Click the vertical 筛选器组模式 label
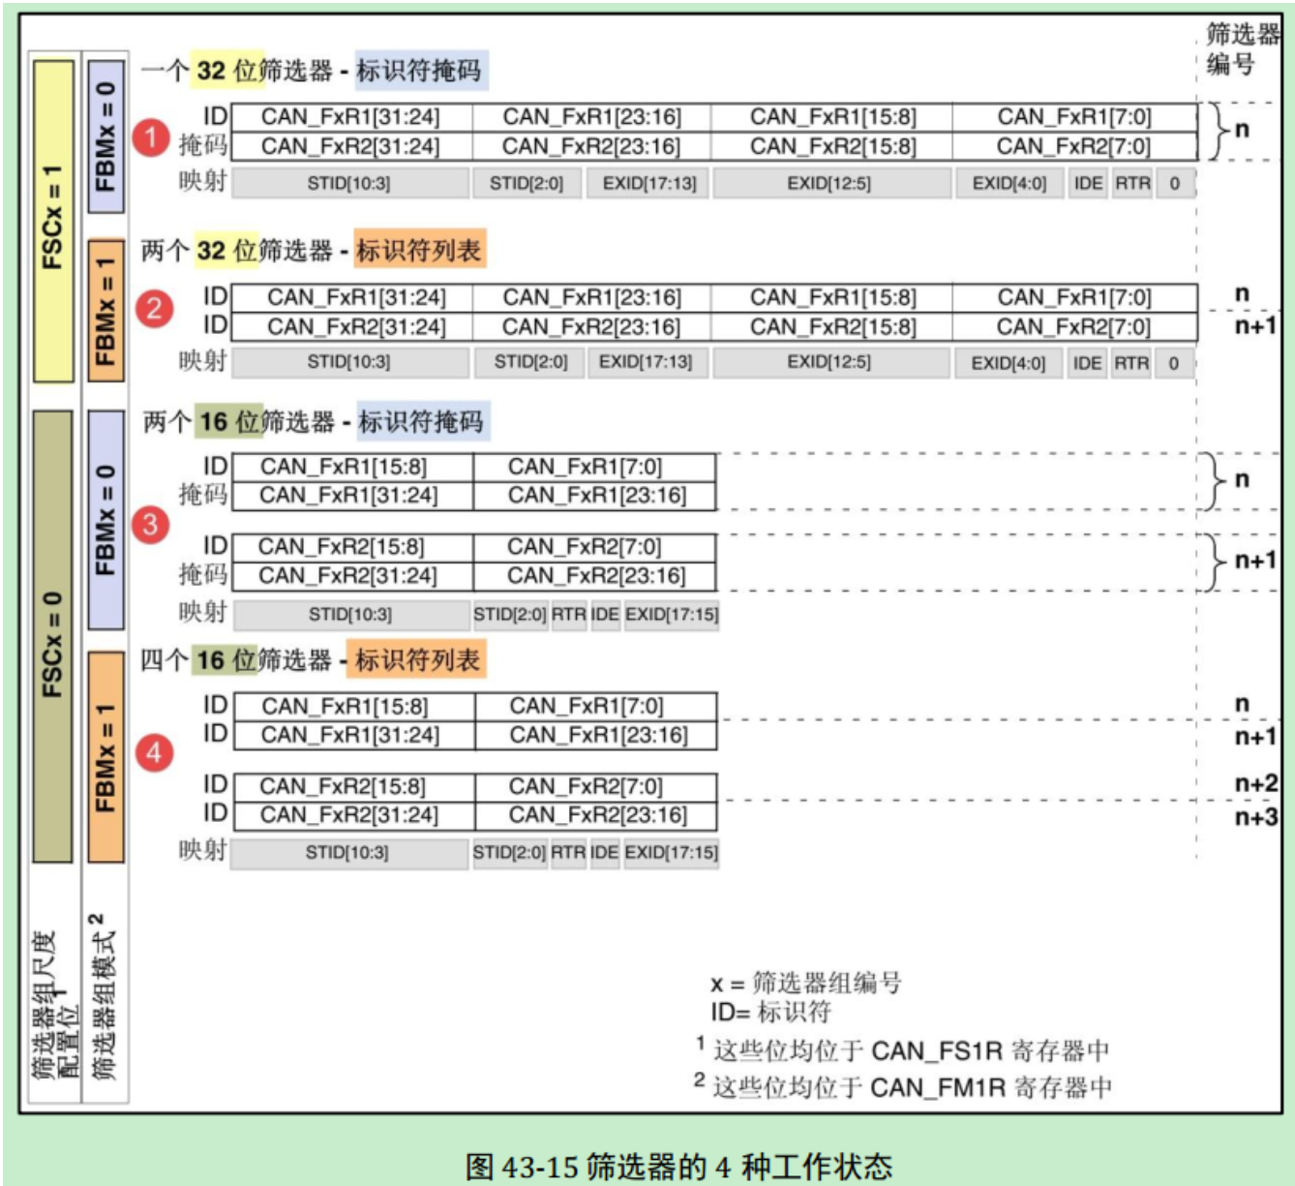 pyautogui.click(x=103, y=997)
